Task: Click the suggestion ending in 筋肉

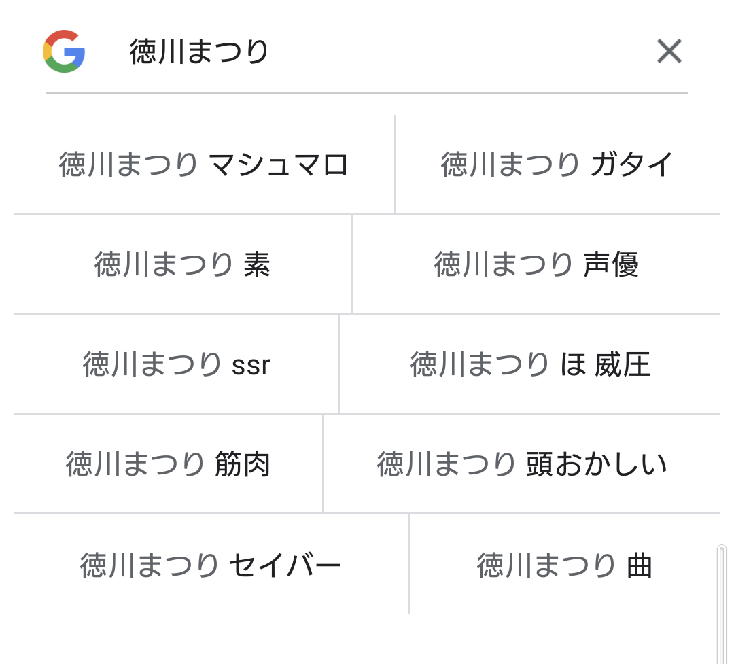Action: [x=169, y=464]
